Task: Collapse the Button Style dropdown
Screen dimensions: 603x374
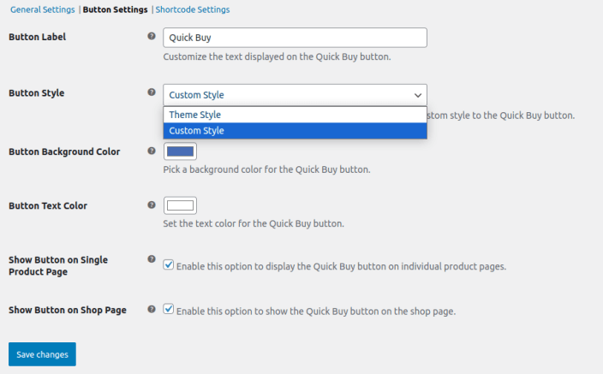Action: [x=295, y=95]
